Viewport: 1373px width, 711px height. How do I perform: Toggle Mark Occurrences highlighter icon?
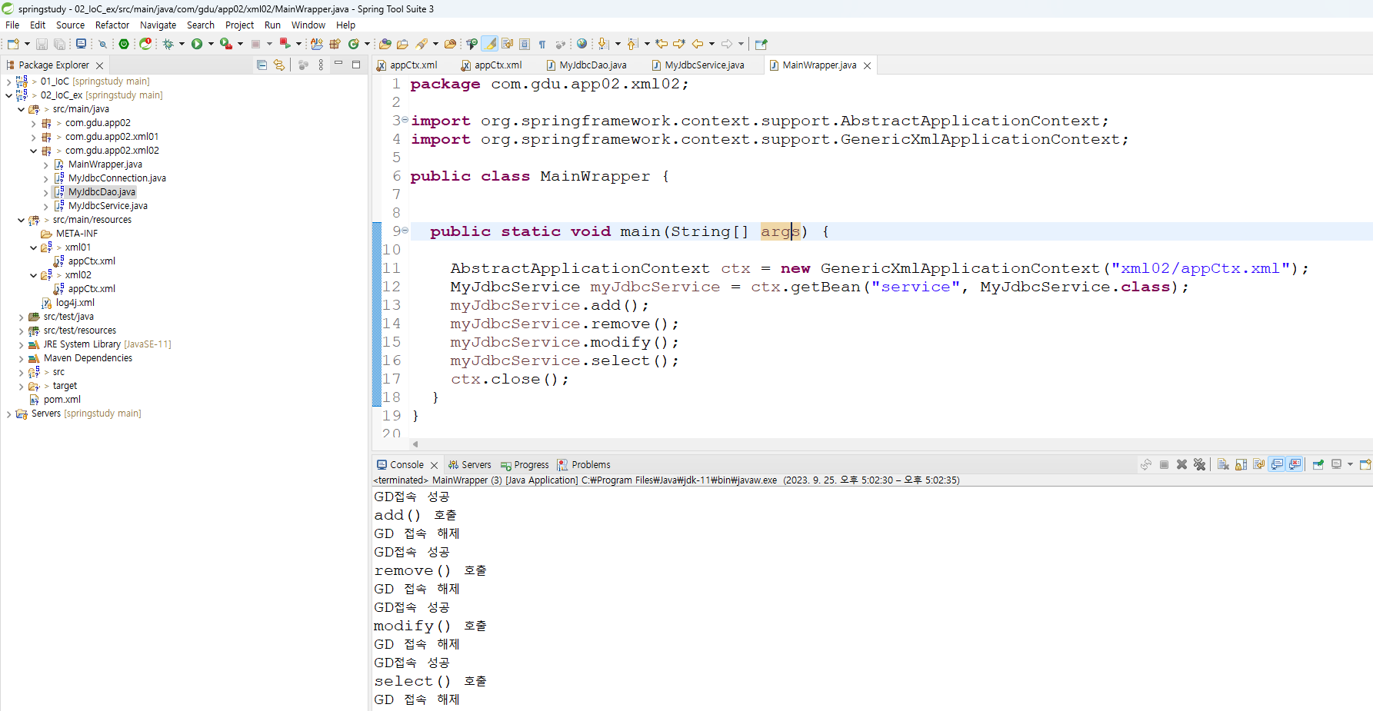click(x=490, y=44)
